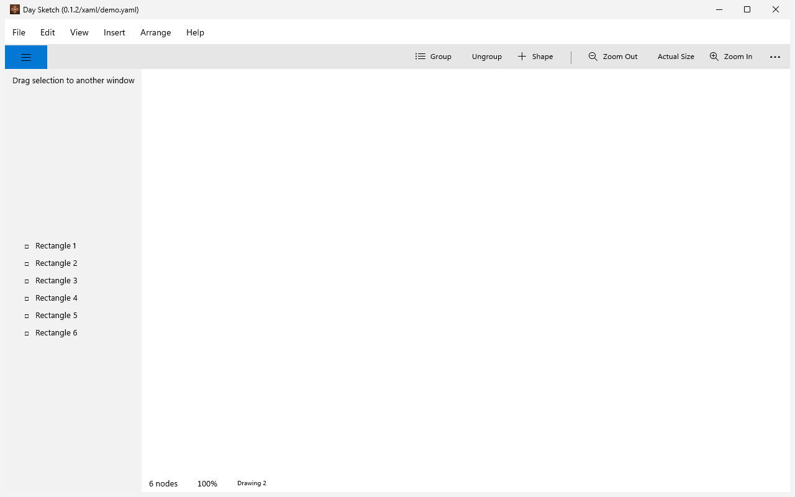Viewport: 795px width, 497px height.
Task: Click the Group list icon
Action: pyautogui.click(x=420, y=57)
